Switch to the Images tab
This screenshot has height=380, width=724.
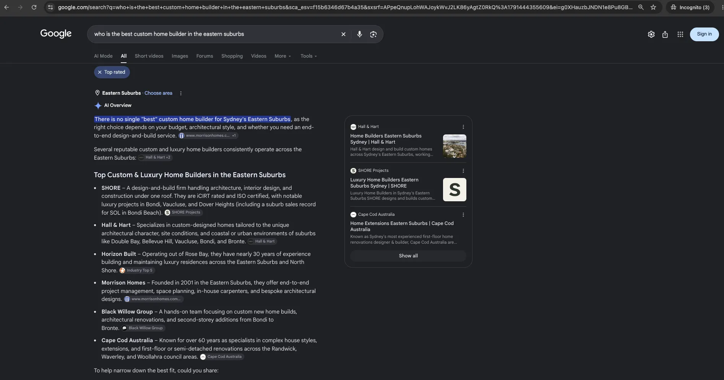pos(180,56)
